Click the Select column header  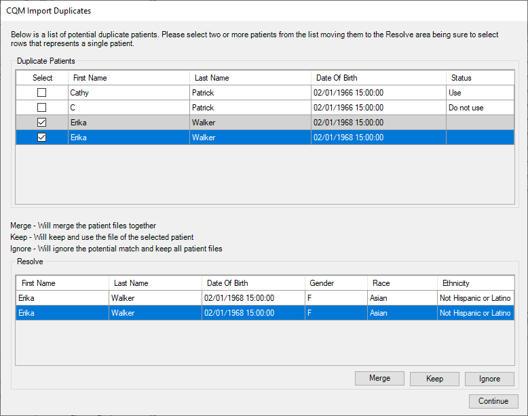click(42, 78)
